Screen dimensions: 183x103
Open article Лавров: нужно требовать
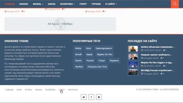tap(156, 55)
